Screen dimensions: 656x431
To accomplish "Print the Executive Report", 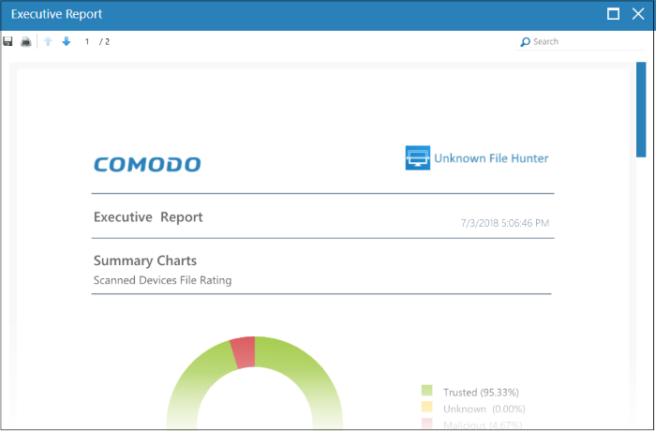I will click(26, 41).
